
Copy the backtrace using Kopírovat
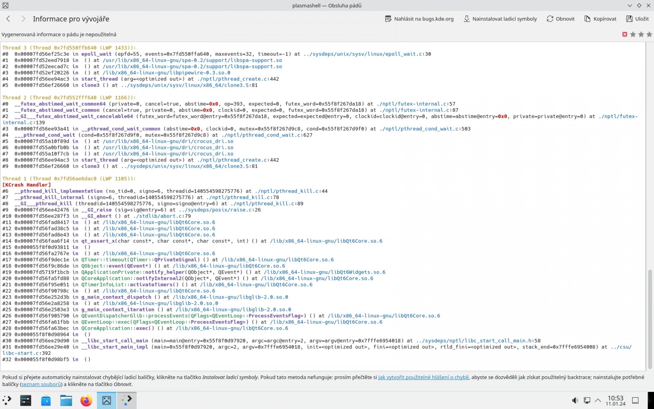pos(600,19)
